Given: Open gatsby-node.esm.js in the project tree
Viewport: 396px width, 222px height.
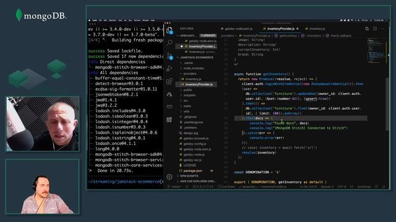Looking at the screenshot, I should [x=197, y=149].
